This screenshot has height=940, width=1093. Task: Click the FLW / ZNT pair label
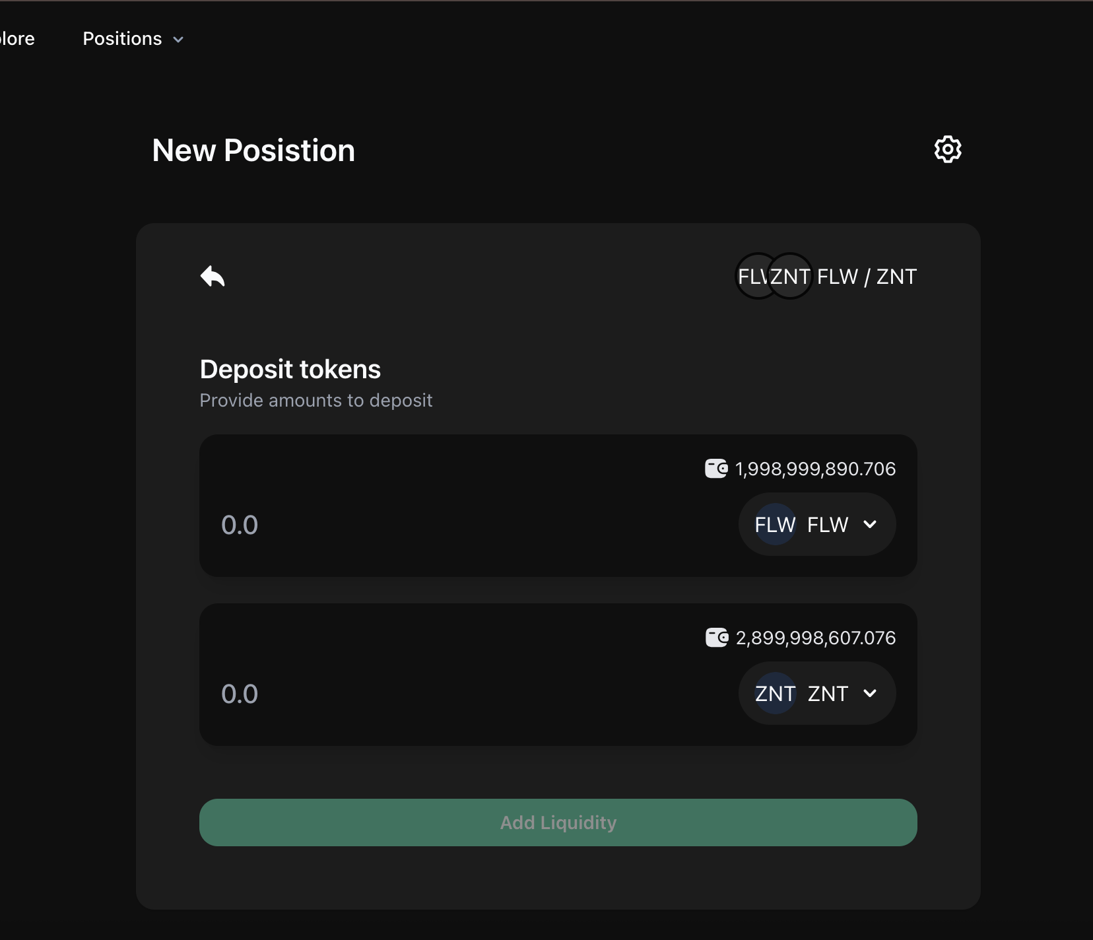point(867,277)
